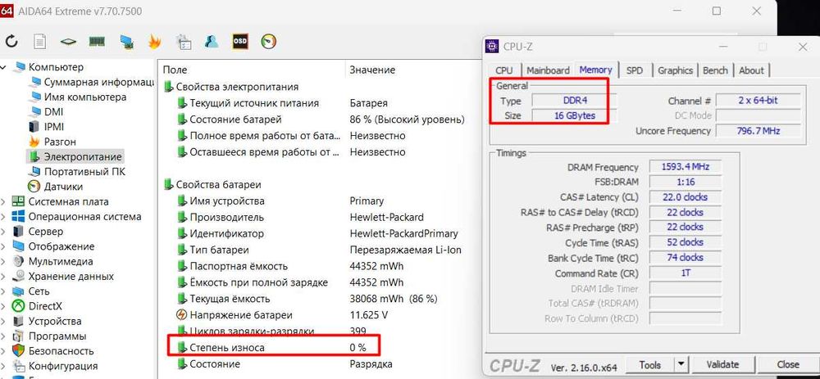Expand the DirectX node arrow
This screenshot has width=820, height=379.
pos(3,306)
